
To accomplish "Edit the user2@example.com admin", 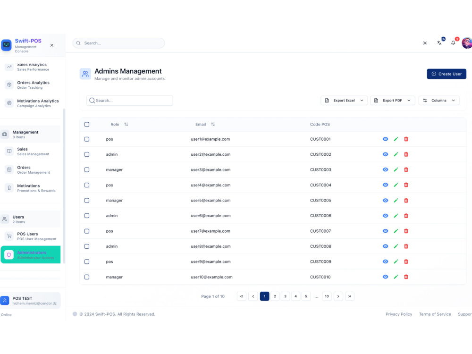I will click(396, 154).
